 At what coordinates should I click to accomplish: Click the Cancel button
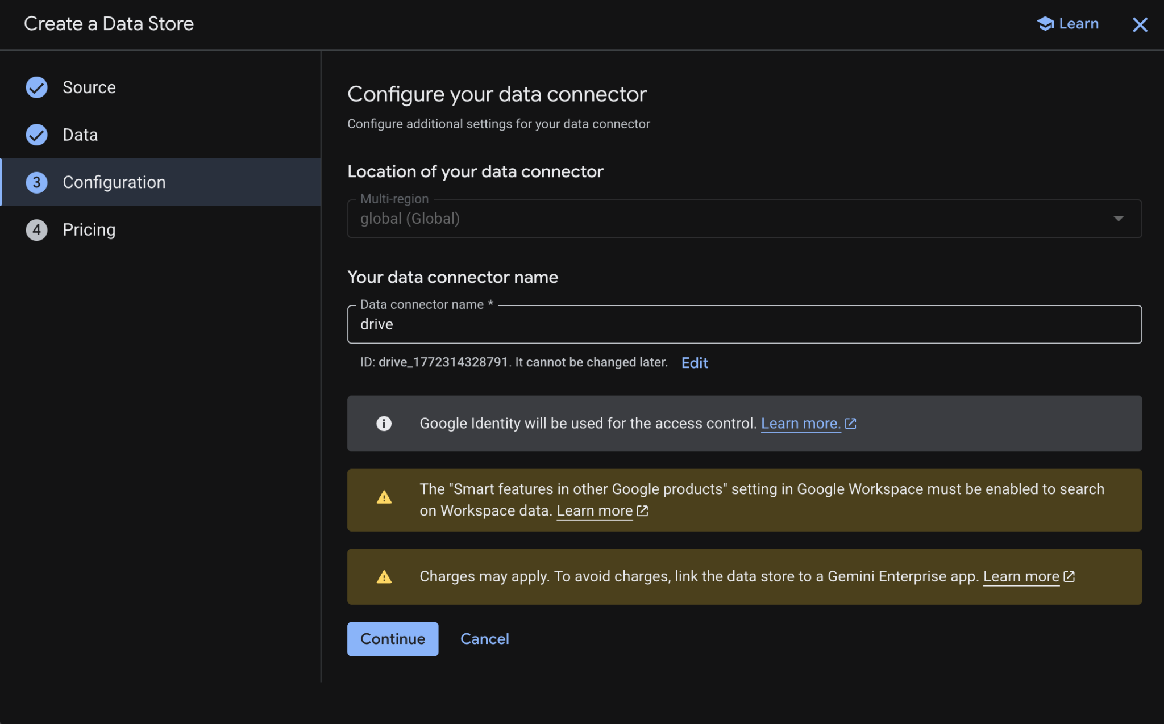(x=484, y=639)
